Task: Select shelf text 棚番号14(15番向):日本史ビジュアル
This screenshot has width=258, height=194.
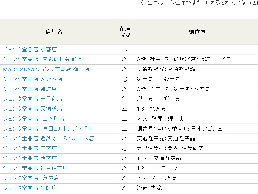Action: [184, 128]
